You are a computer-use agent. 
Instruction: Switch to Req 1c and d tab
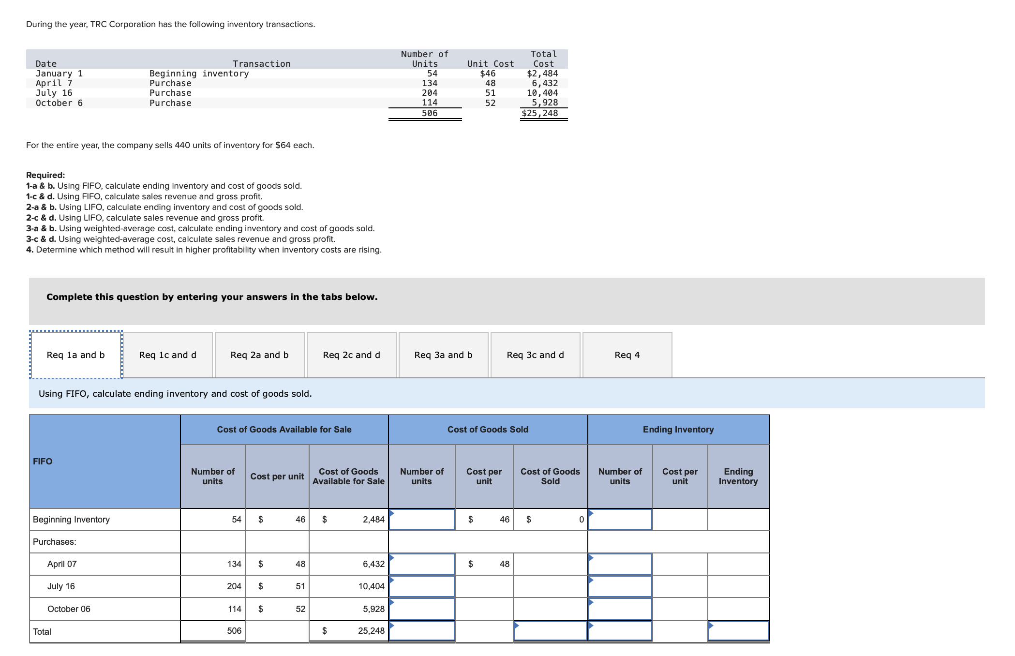(167, 355)
